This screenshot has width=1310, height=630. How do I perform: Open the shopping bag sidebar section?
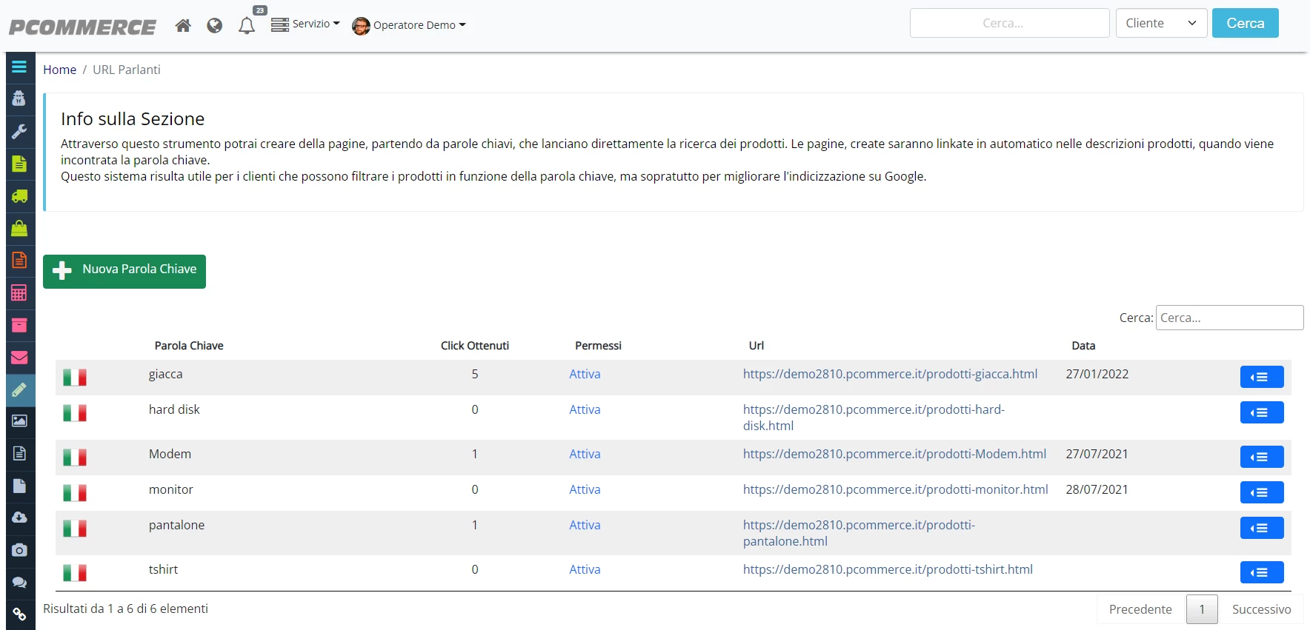pos(19,228)
